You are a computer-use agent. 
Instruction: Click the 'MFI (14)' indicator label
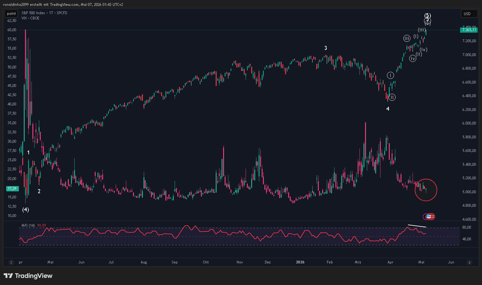click(28, 226)
